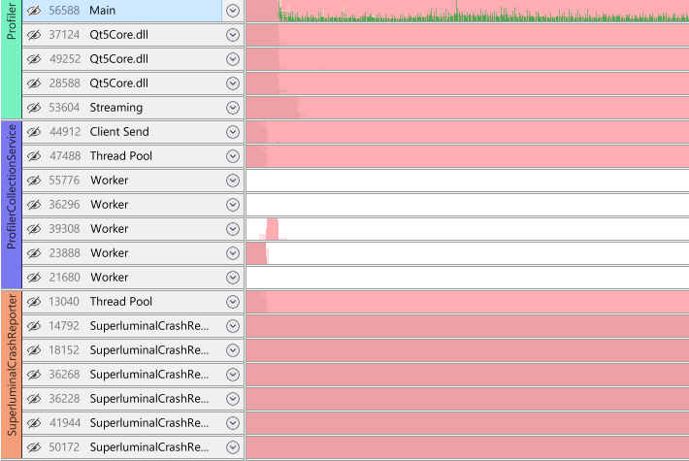The image size is (689, 461).
Task: Toggle visibility of Streaming thread 53604
Action: (33, 108)
